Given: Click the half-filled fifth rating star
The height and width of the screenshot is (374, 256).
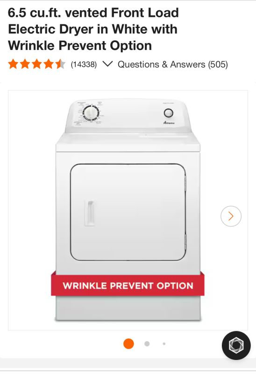Looking at the screenshot, I should 60,64.
